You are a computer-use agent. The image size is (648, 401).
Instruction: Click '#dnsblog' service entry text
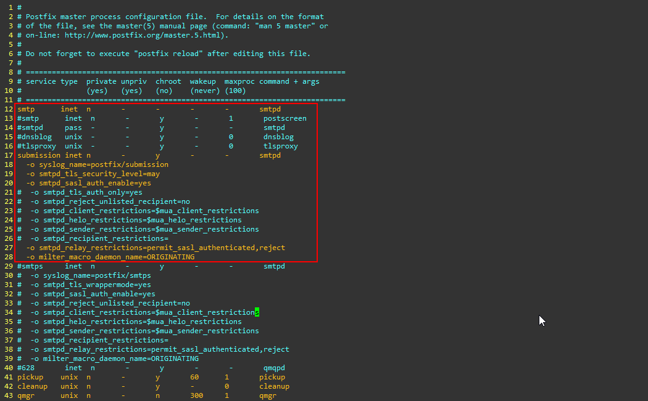coord(35,137)
